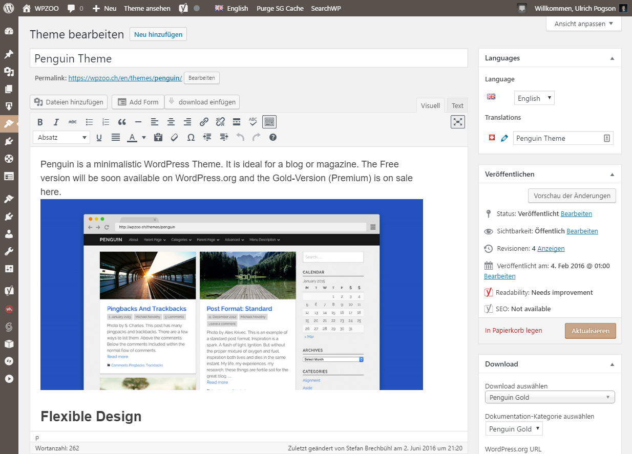Toggle the toolbar kitchen sink button
The image size is (632, 454).
269,122
